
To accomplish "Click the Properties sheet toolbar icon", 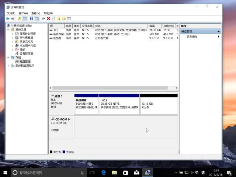I will (x=53, y=18).
